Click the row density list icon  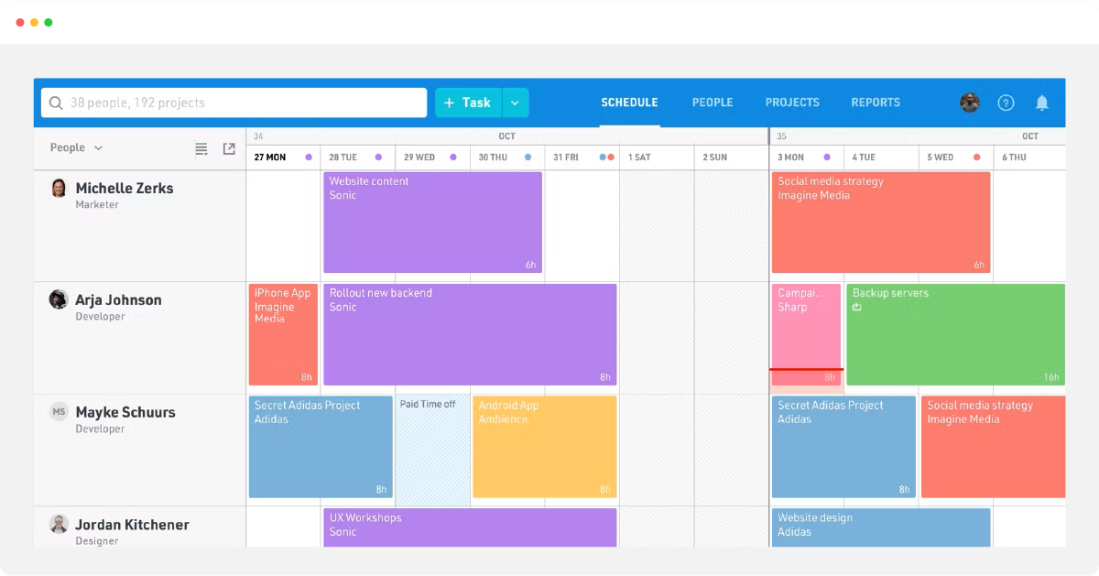(x=201, y=148)
